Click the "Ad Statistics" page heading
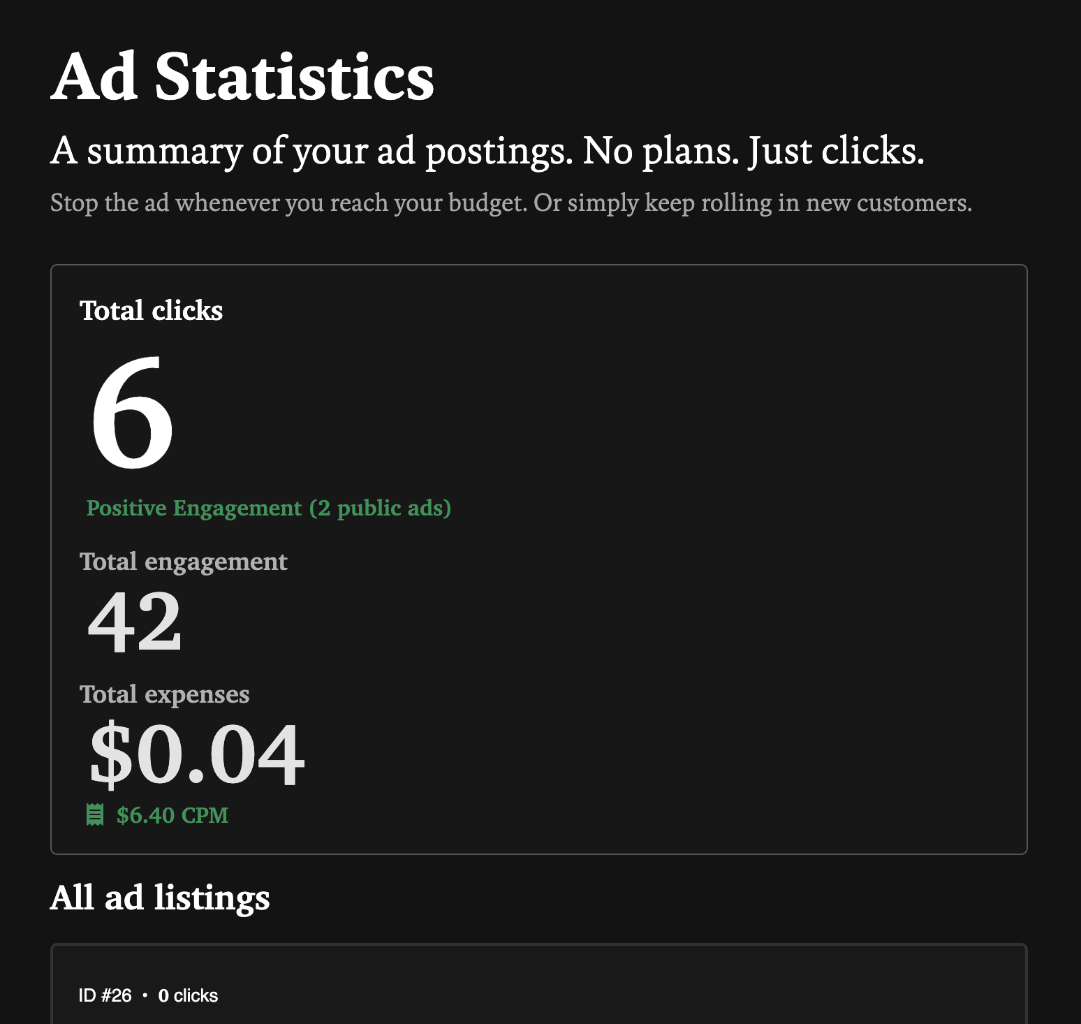This screenshot has height=1024, width=1081. pos(242,76)
